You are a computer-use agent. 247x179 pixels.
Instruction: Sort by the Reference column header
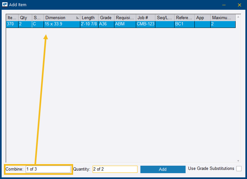click(185, 18)
